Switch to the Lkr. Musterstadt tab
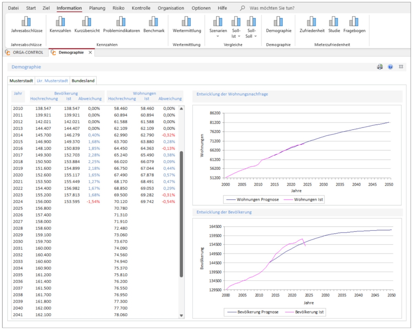Viewport: 413px width, 330px height. pyautogui.click(x=53, y=81)
